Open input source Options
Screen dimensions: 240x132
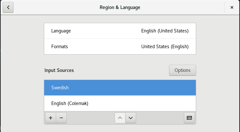[x=183, y=70]
